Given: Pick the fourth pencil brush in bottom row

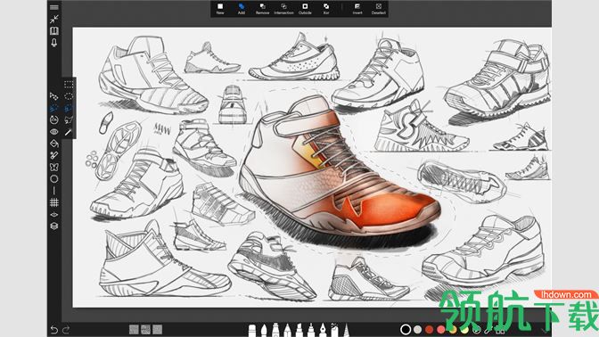Looking at the screenshot, I should (x=288, y=331).
